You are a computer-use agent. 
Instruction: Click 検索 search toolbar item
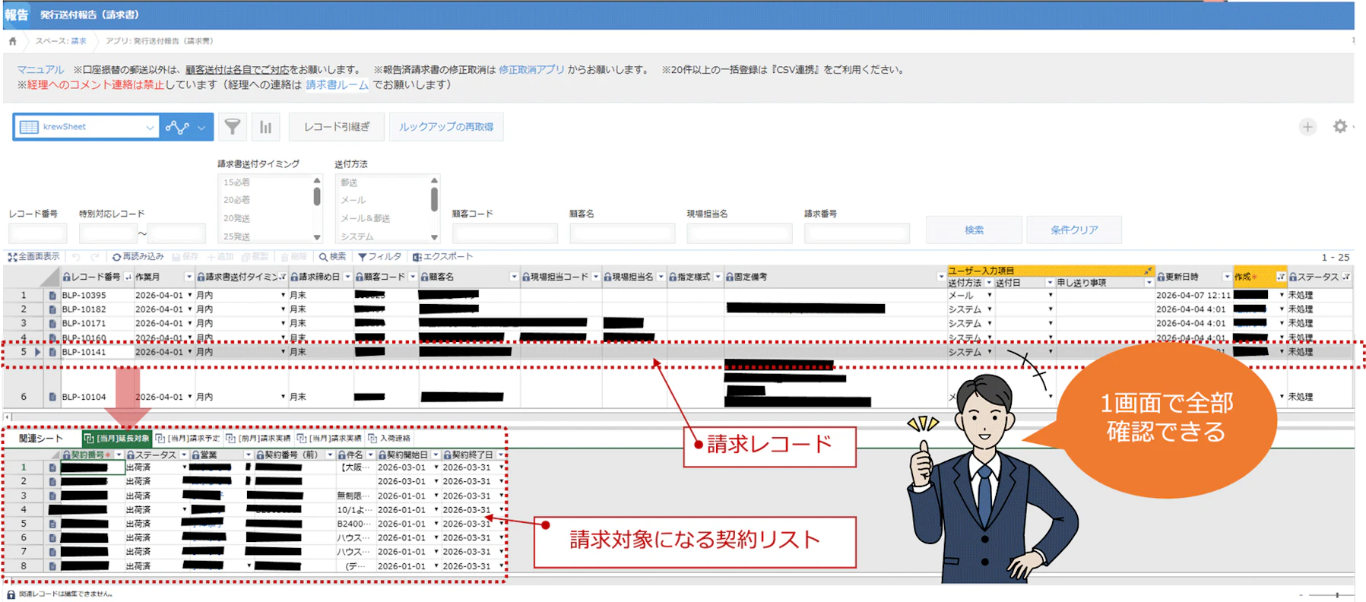(x=332, y=257)
